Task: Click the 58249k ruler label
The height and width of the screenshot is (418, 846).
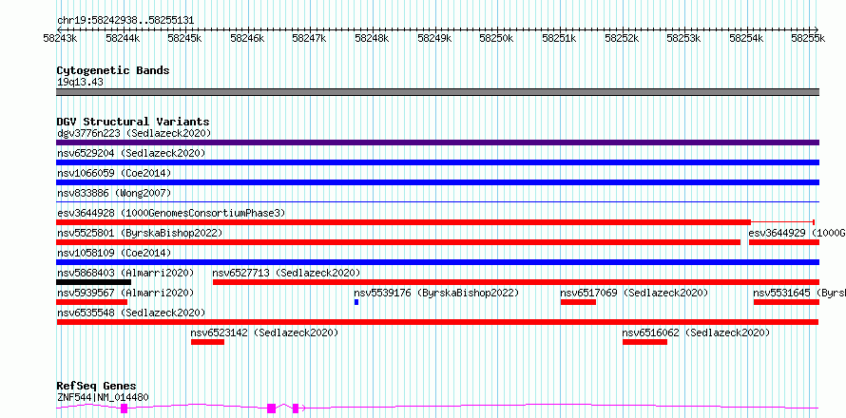Action: pos(434,38)
